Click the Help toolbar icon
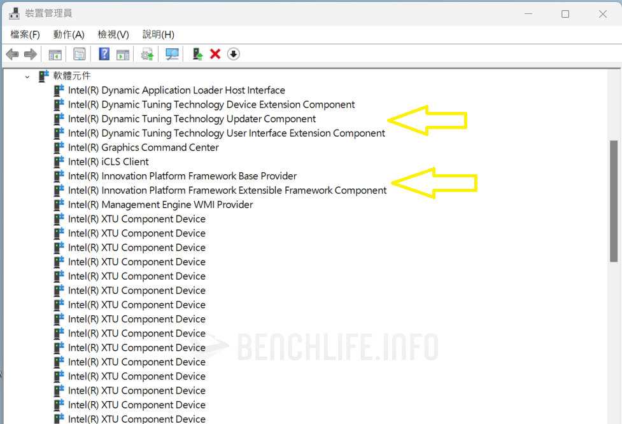 click(104, 54)
